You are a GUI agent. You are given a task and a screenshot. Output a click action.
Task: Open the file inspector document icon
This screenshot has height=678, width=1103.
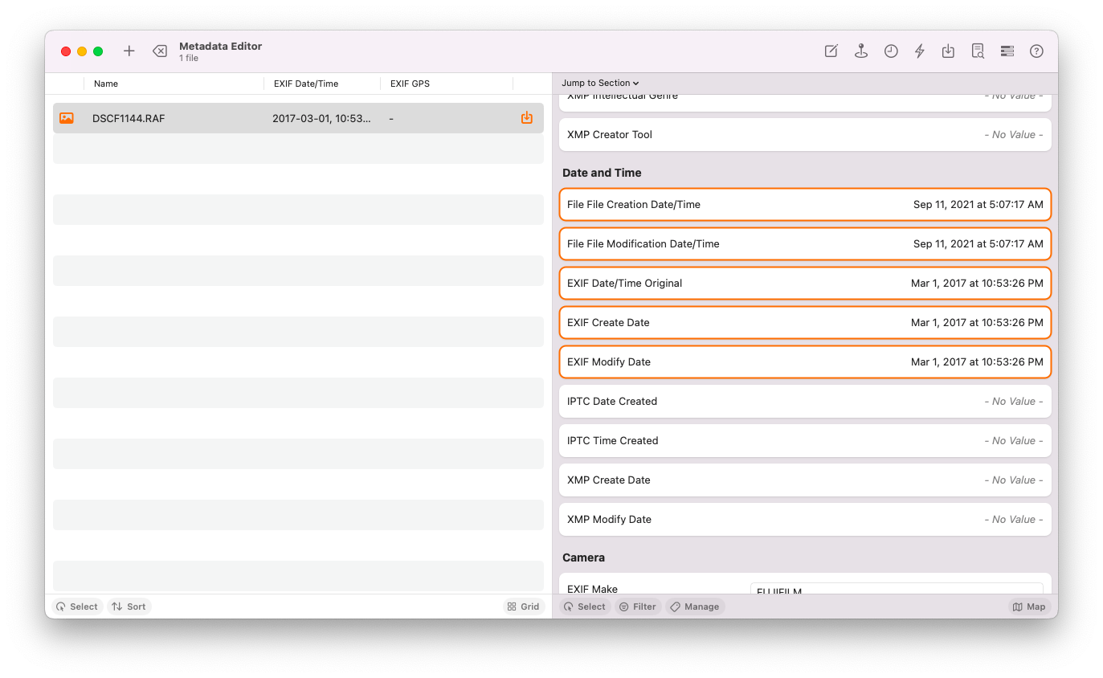coord(978,51)
